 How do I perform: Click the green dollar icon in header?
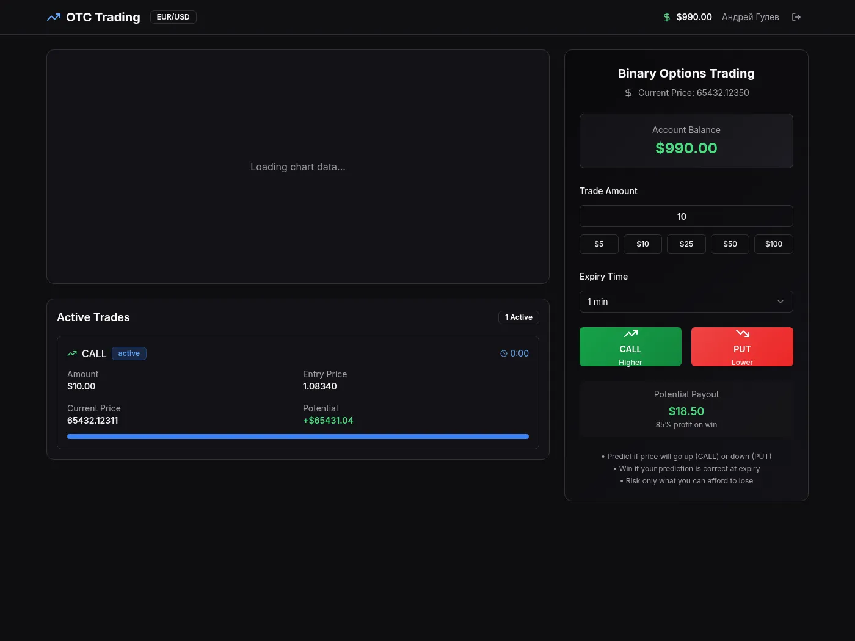point(667,17)
